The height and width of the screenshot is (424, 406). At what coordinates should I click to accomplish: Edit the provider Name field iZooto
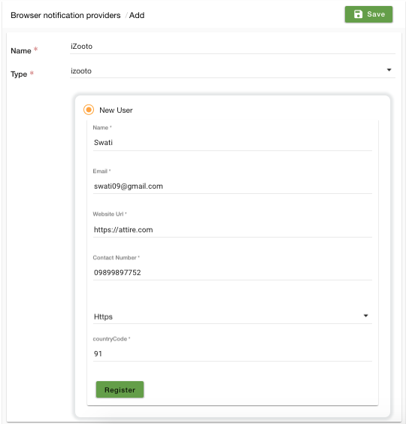[232, 47]
